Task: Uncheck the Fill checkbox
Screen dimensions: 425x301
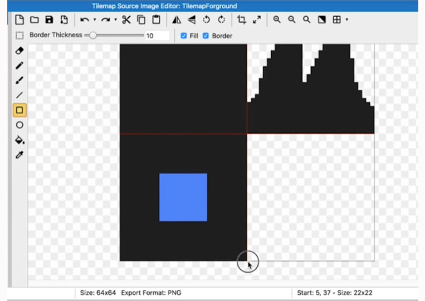Action: (184, 36)
